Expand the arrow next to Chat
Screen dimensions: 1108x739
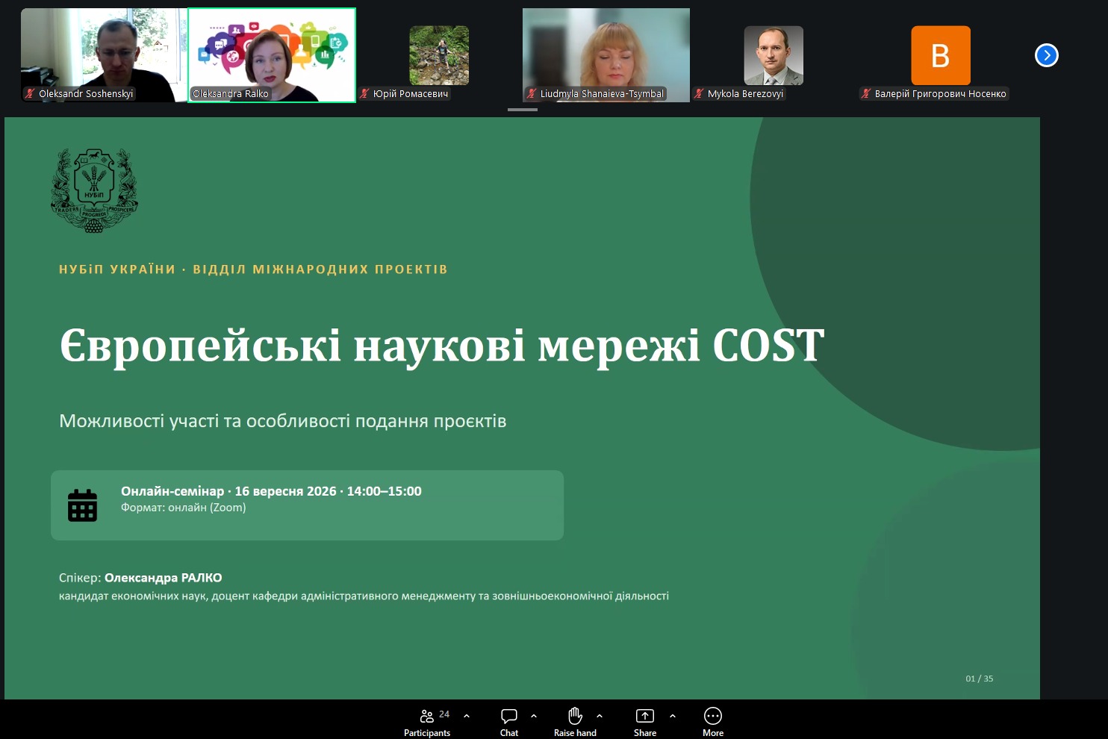pos(534,716)
